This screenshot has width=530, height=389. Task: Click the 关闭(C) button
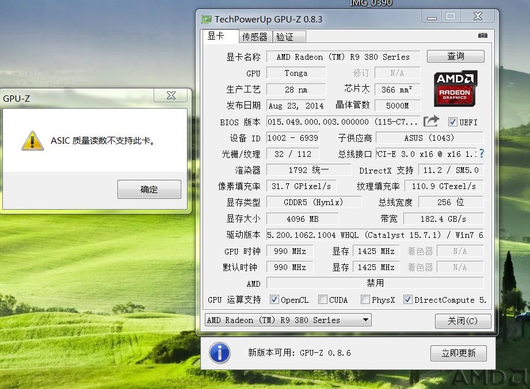[463, 321]
